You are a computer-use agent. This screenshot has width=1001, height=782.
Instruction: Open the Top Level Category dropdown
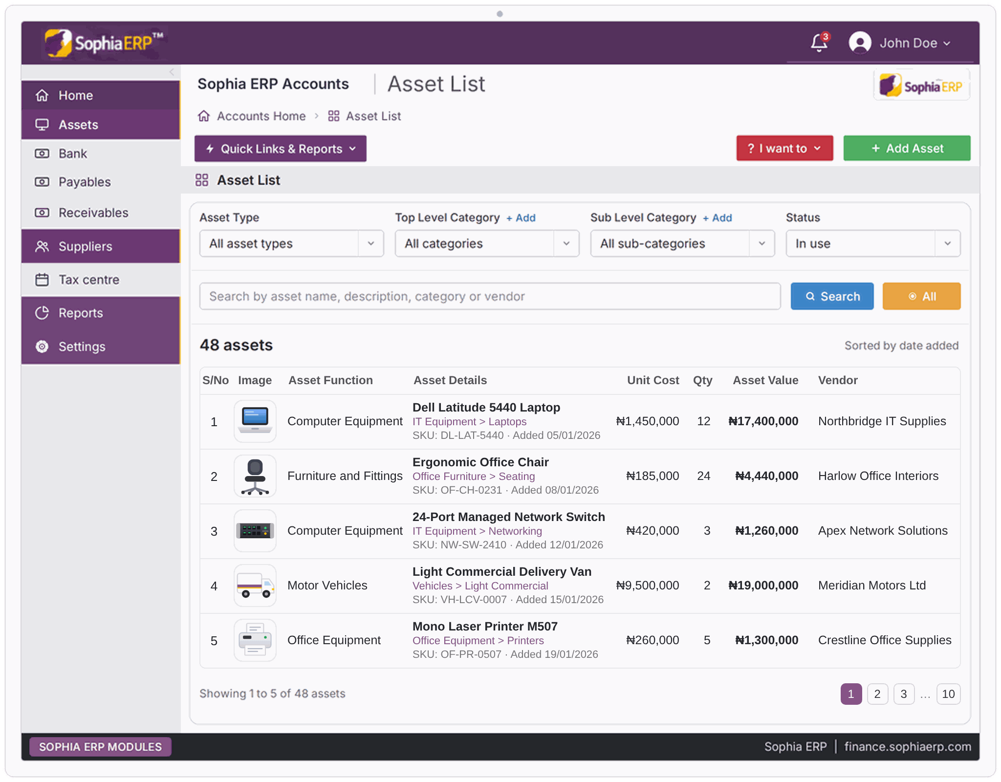[487, 243]
